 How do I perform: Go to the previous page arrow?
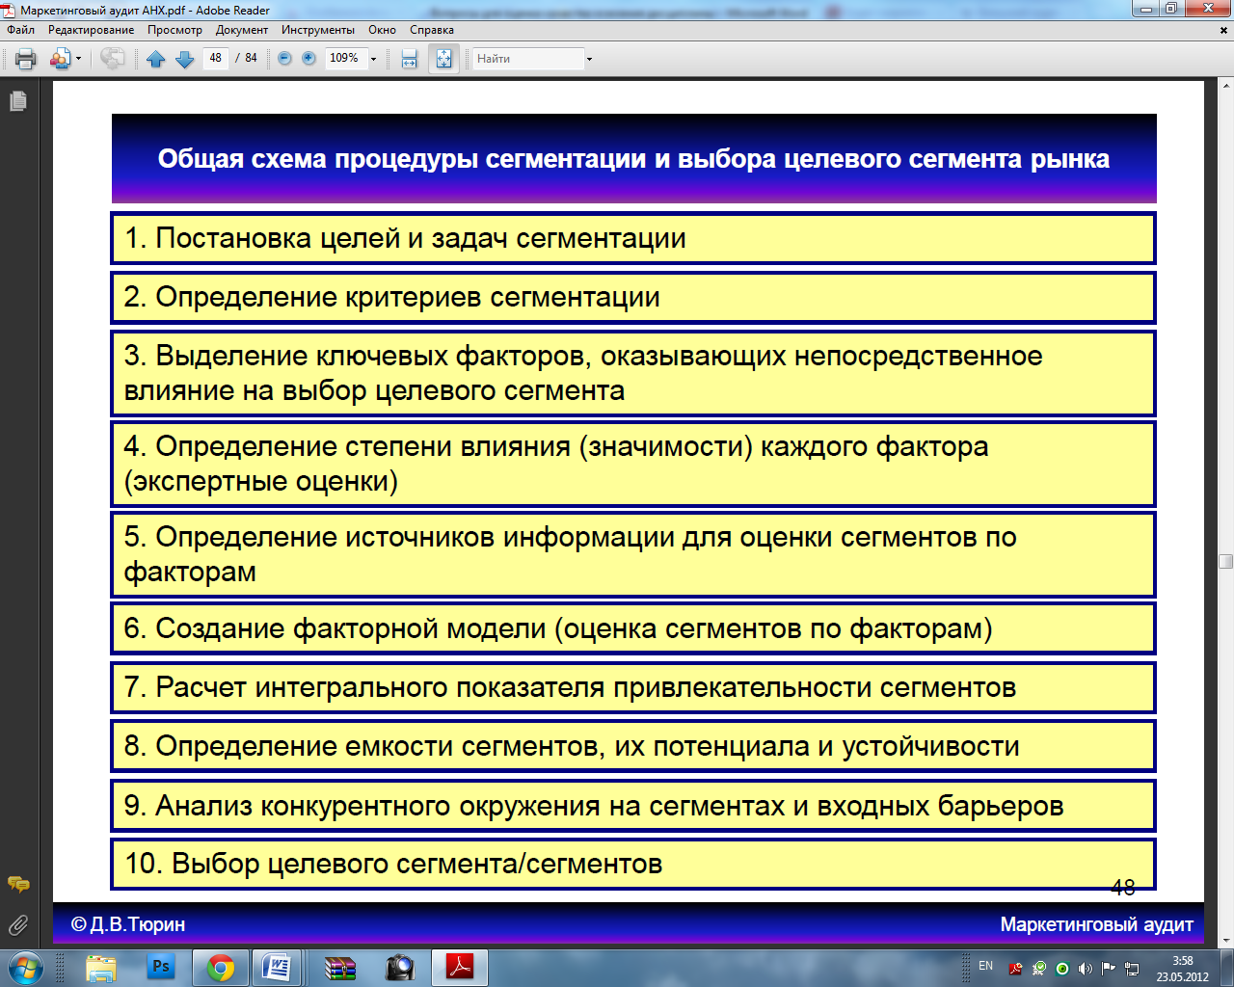pos(156,59)
